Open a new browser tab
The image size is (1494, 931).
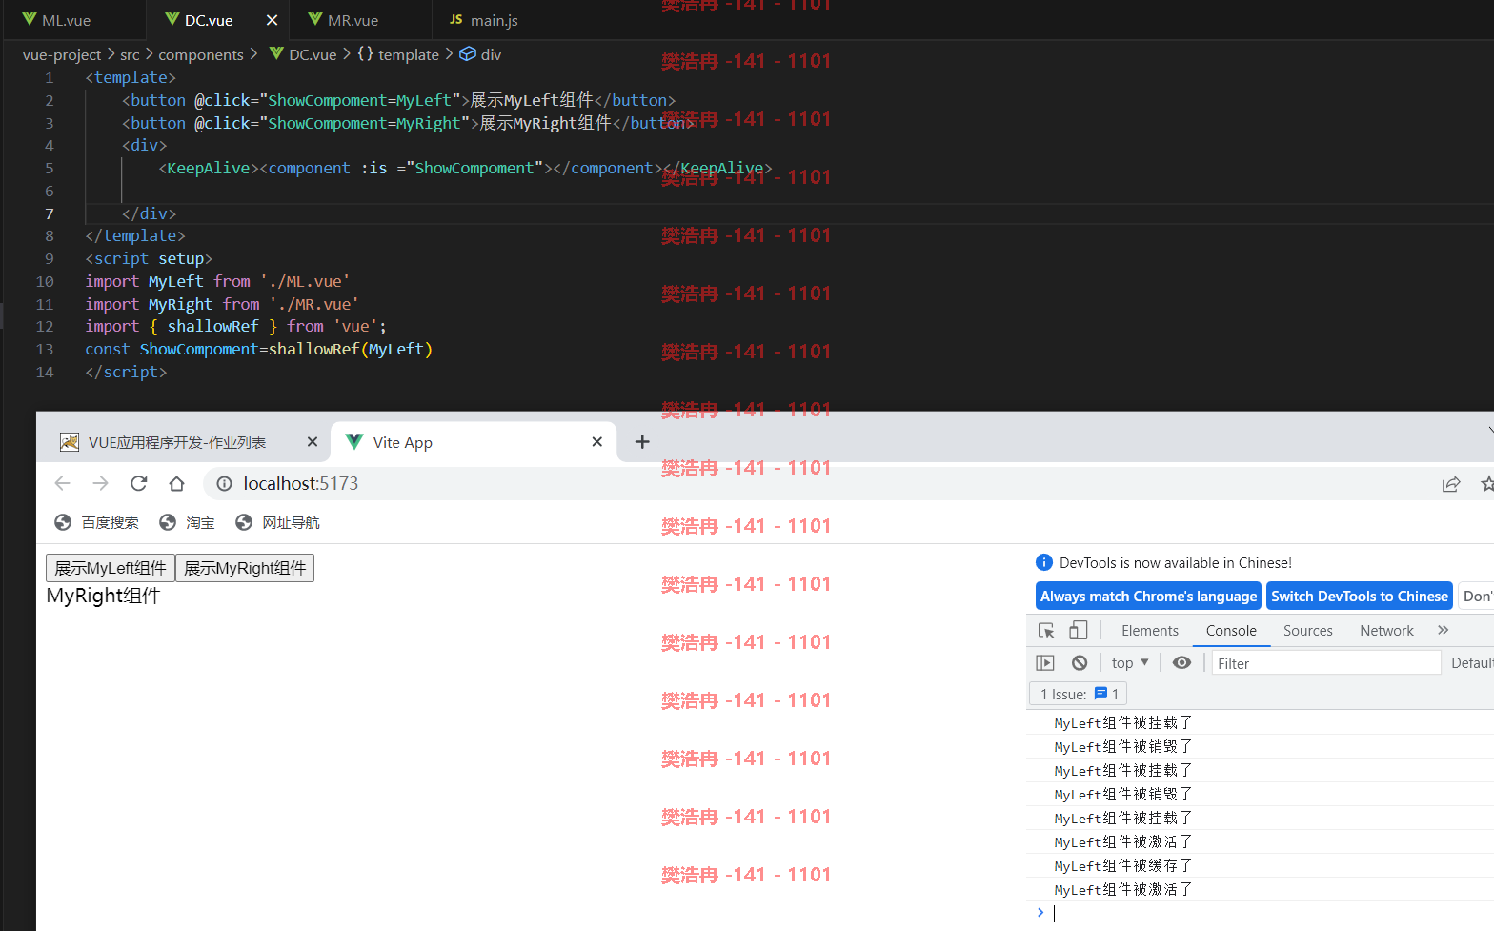[642, 442]
